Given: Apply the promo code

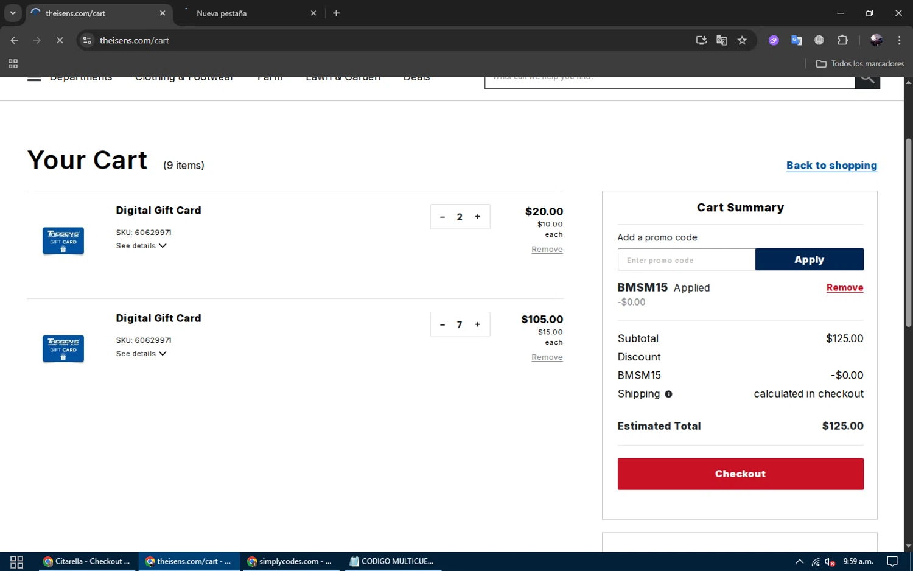Looking at the screenshot, I should [809, 259].
